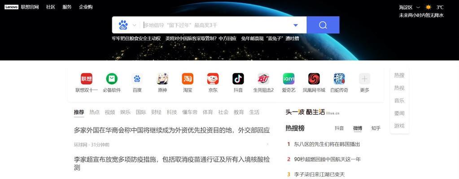Expand the search engine selector chevron
The width and height of the screenshot is (459, 179).
coord(134,25)
